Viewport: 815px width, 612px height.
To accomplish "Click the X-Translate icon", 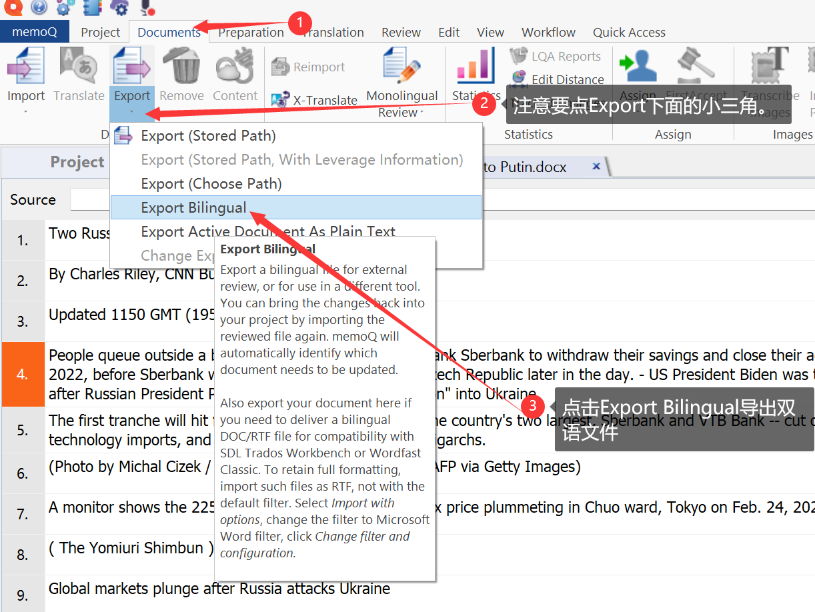I will (281, 100).
